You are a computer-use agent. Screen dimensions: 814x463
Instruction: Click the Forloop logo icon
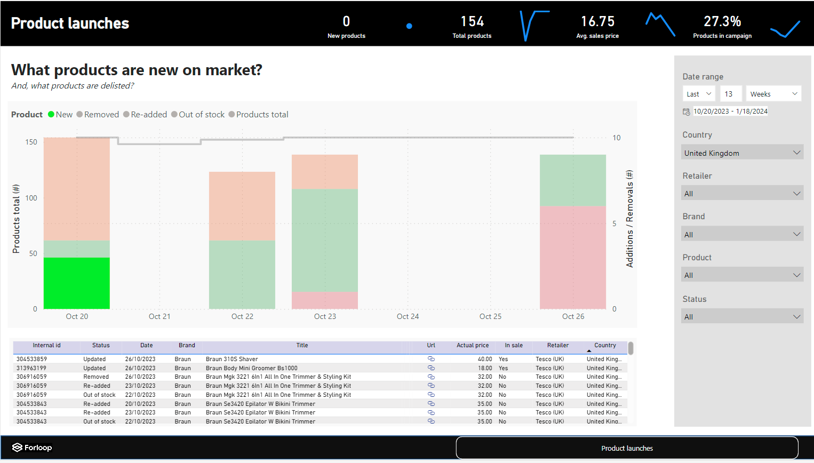pos(17,448)
